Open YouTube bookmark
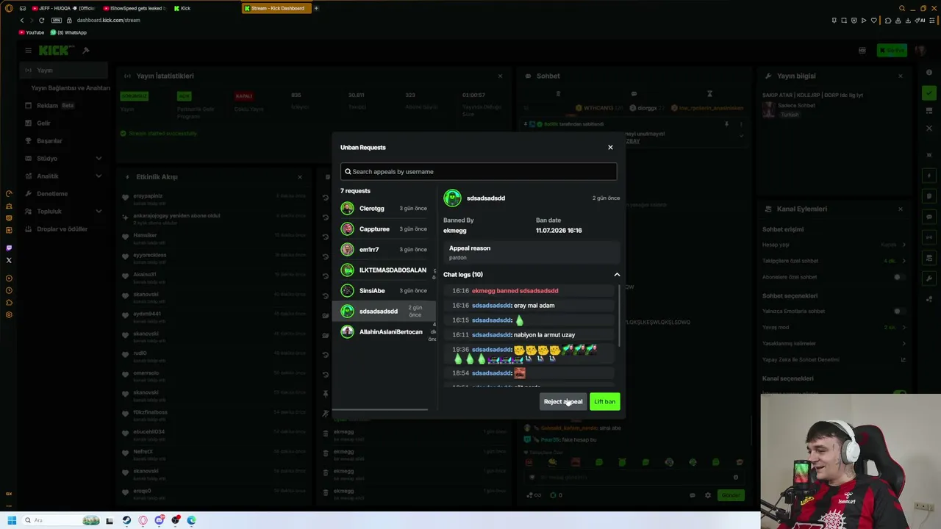 32,32
